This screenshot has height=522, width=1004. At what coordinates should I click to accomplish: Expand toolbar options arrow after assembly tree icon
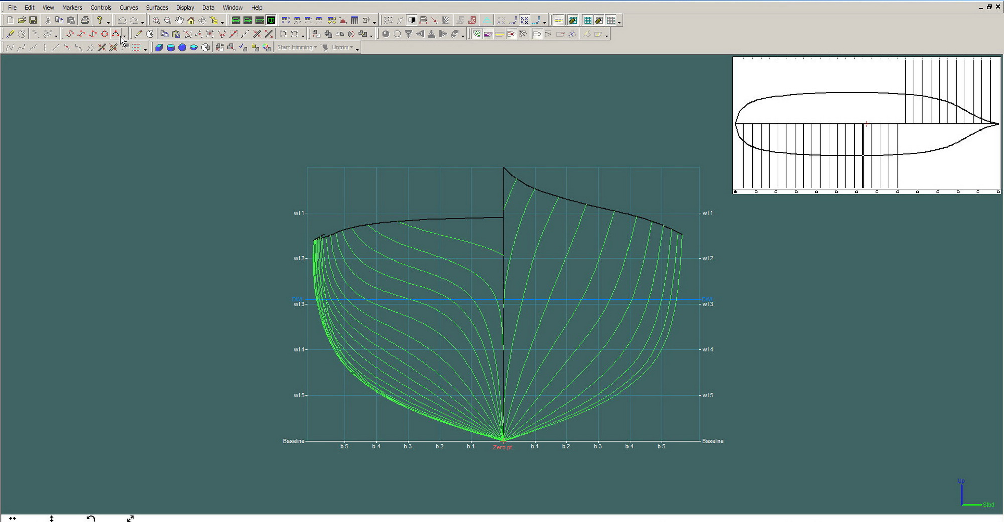point(222,22)
